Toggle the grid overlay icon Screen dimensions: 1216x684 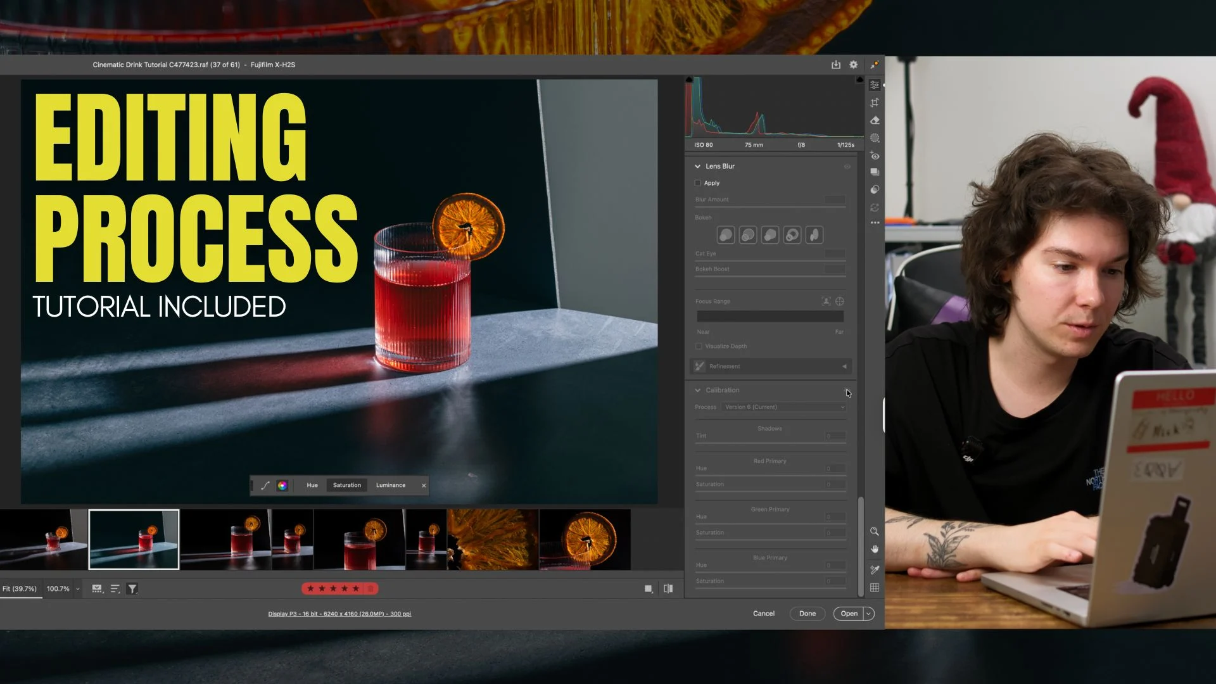[x=875, y=588]
